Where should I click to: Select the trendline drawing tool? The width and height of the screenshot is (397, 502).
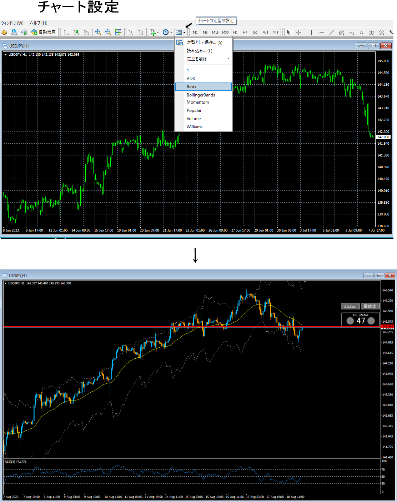click(x=331, y=32)
